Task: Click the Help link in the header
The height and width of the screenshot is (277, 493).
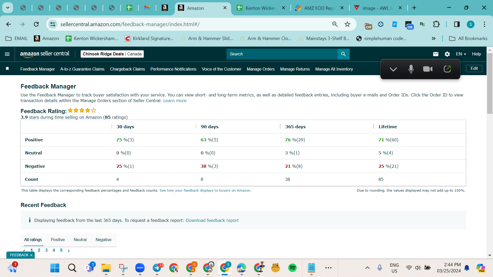Action: tap(476, 54)
